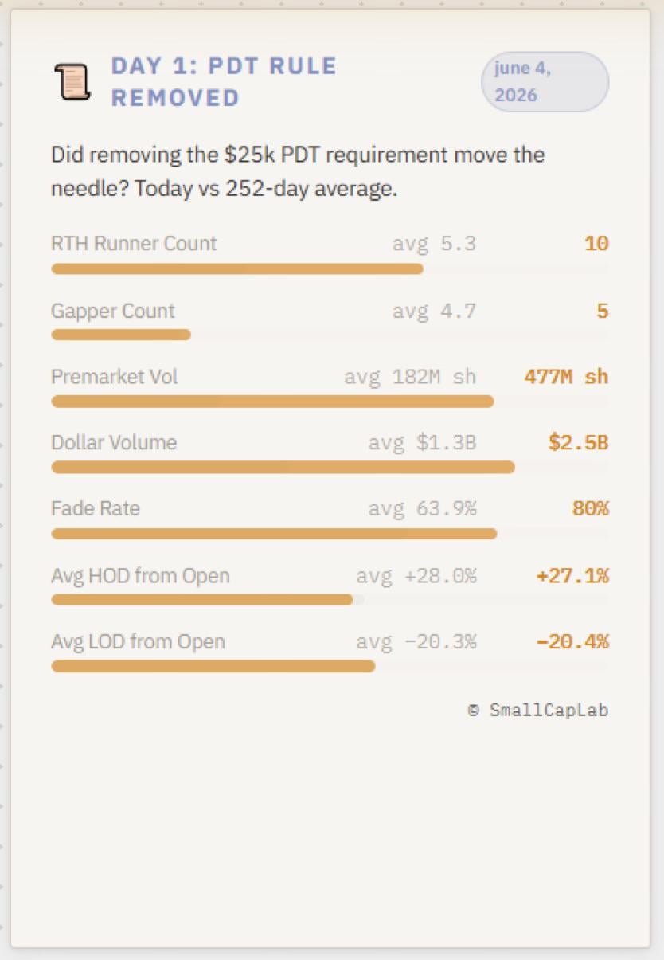Select the +27.1% HOD value
664x960 pixels.
tap(572, 575)
